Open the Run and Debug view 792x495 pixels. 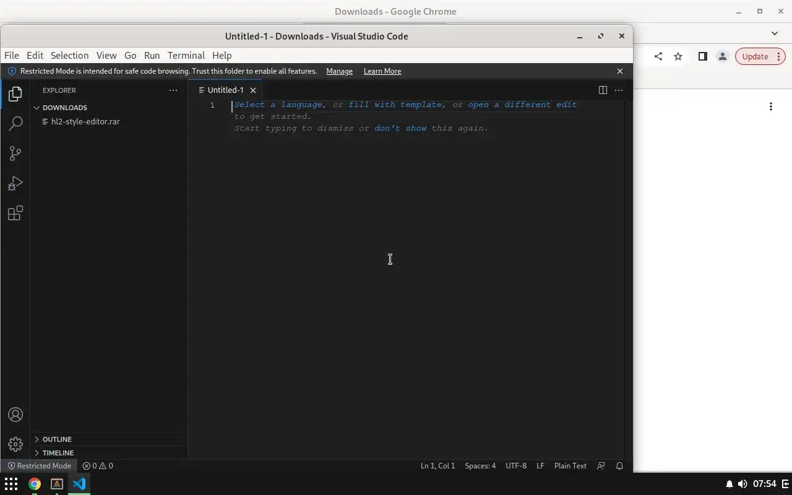point(15,183)
